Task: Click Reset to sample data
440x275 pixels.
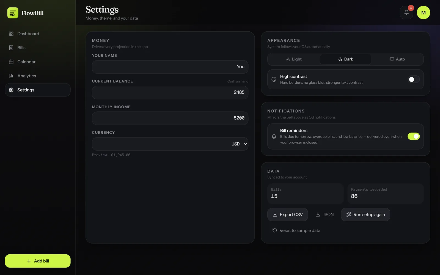Action: pyautogui.click(x=296, y=230)
